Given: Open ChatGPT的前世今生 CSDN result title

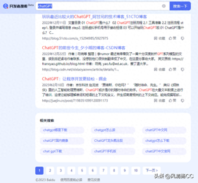Looking at the screenshot, I should tap(84, 48).
